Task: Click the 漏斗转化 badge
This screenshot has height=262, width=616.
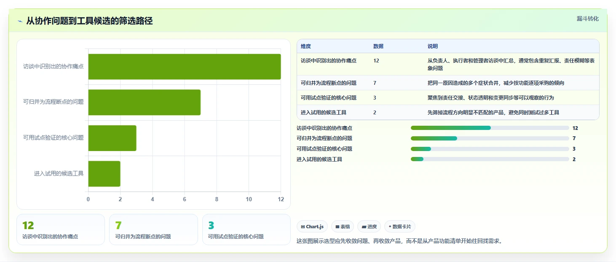Action: [x=587, y=19]
